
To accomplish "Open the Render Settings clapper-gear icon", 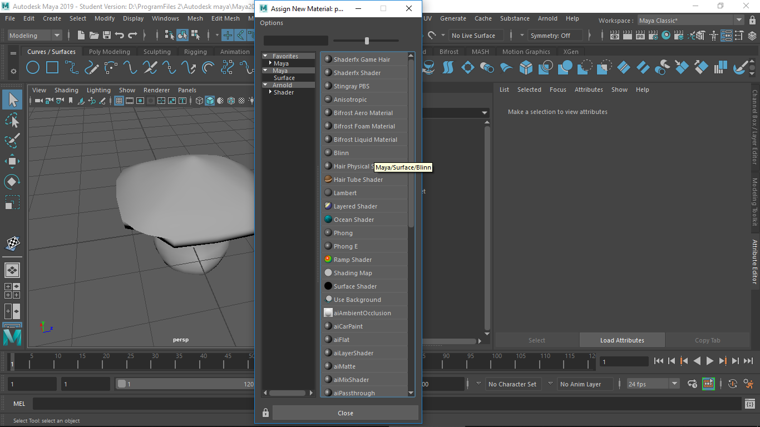I will (x=653, y=35).
